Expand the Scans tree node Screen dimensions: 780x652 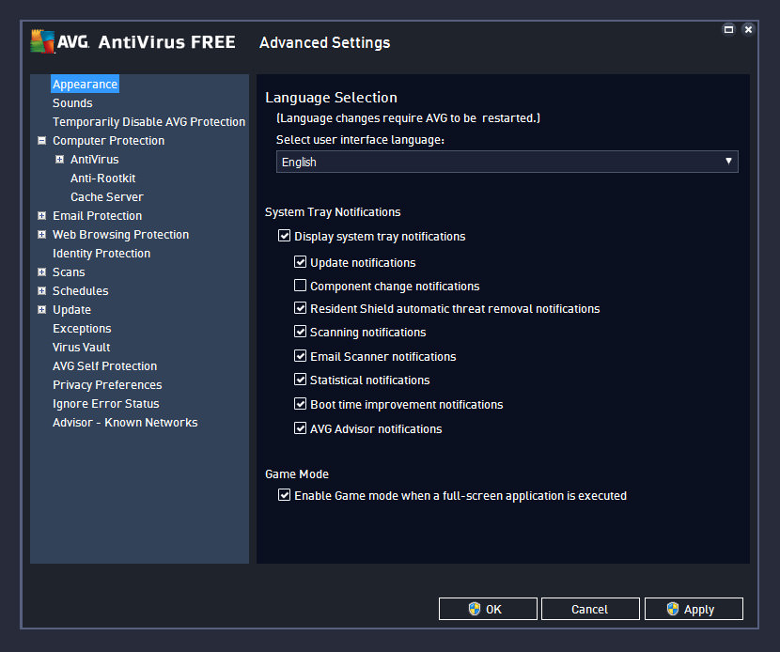tap(41, 272)
